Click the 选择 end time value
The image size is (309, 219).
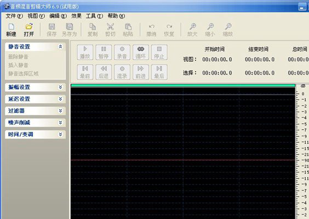click(260, 73)
